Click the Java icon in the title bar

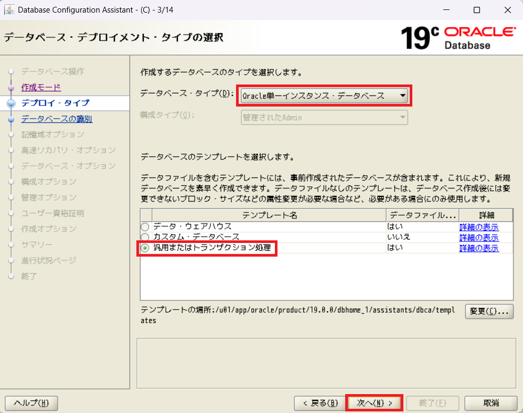pyautogui.click(x=8, y=10)
